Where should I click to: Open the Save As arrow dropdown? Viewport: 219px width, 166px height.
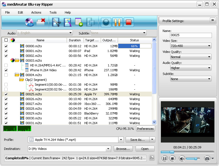tap(152, 139)
